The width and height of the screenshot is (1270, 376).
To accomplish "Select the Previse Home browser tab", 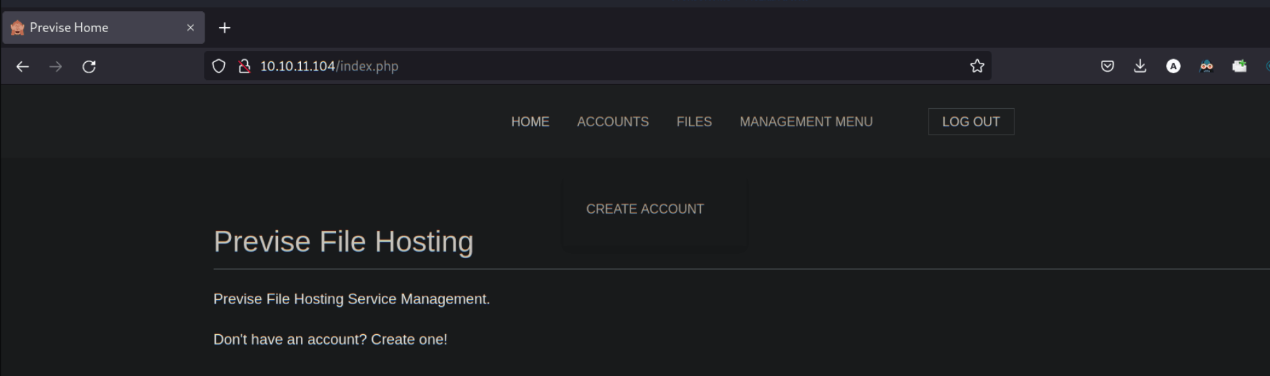I will tap(103, 28).
